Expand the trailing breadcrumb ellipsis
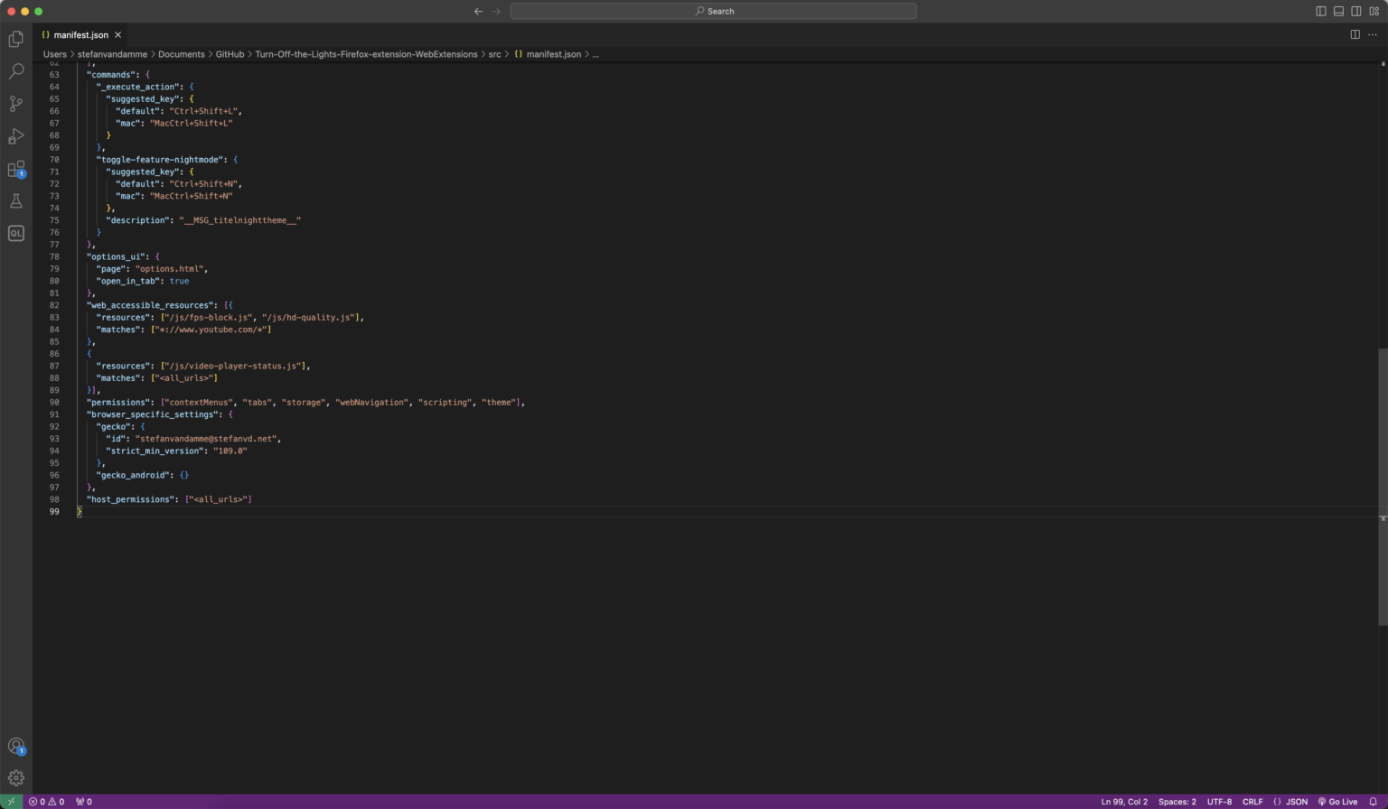Viewport: 1388px width, 809px height. click(x=596, y=54)
